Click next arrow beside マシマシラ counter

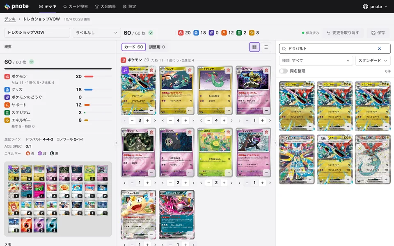[x=270, y=183]
